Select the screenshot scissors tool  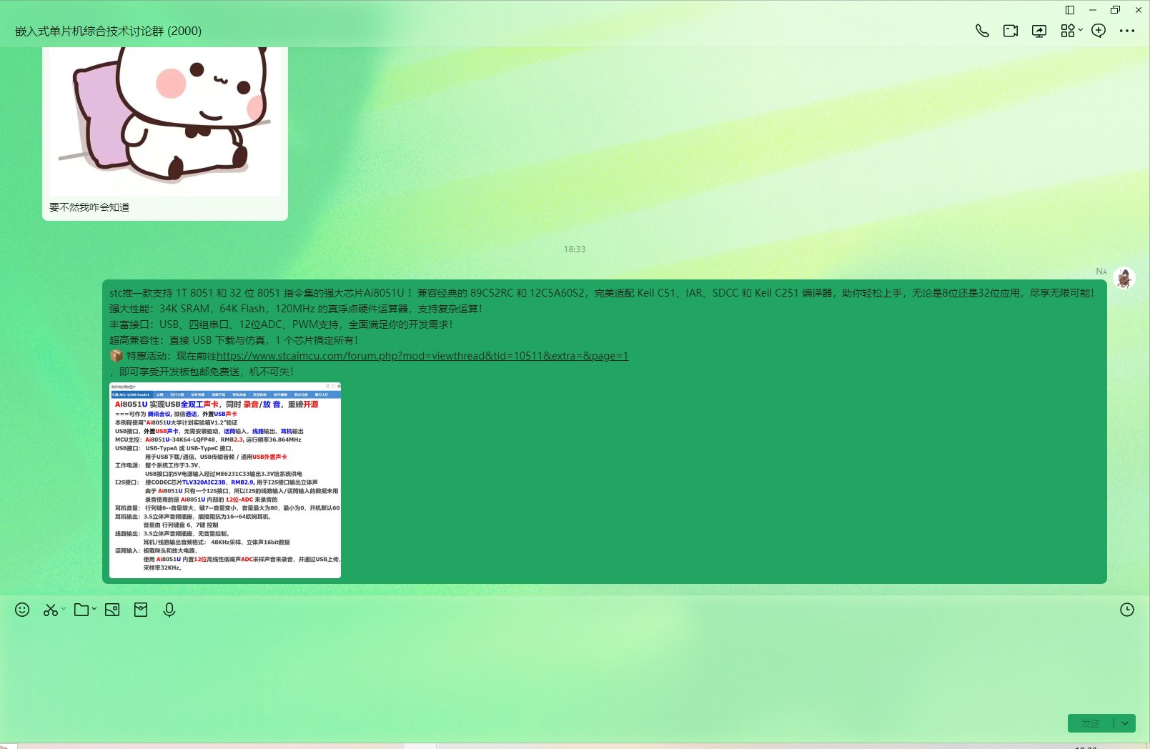coord(50,610)
